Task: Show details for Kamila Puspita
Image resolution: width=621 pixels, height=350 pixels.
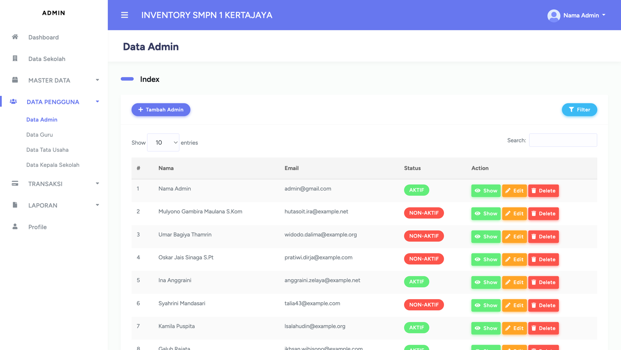Action: [486, 328]
